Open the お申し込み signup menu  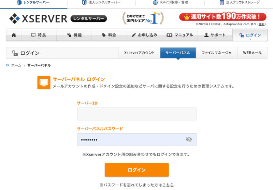(x=144, y=35)
